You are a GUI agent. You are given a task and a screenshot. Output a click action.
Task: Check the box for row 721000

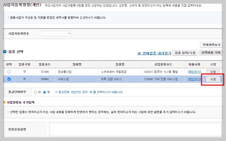(x=9, y=72)
